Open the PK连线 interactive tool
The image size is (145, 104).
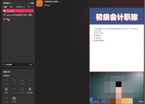tap(6, 82)
